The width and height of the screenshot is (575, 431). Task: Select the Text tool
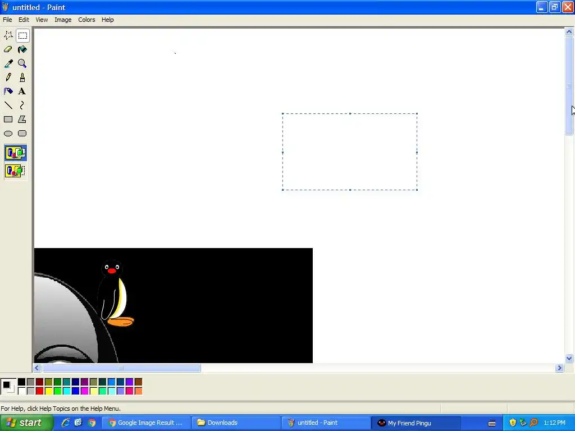pyautogui.click(x=22, y=91)
